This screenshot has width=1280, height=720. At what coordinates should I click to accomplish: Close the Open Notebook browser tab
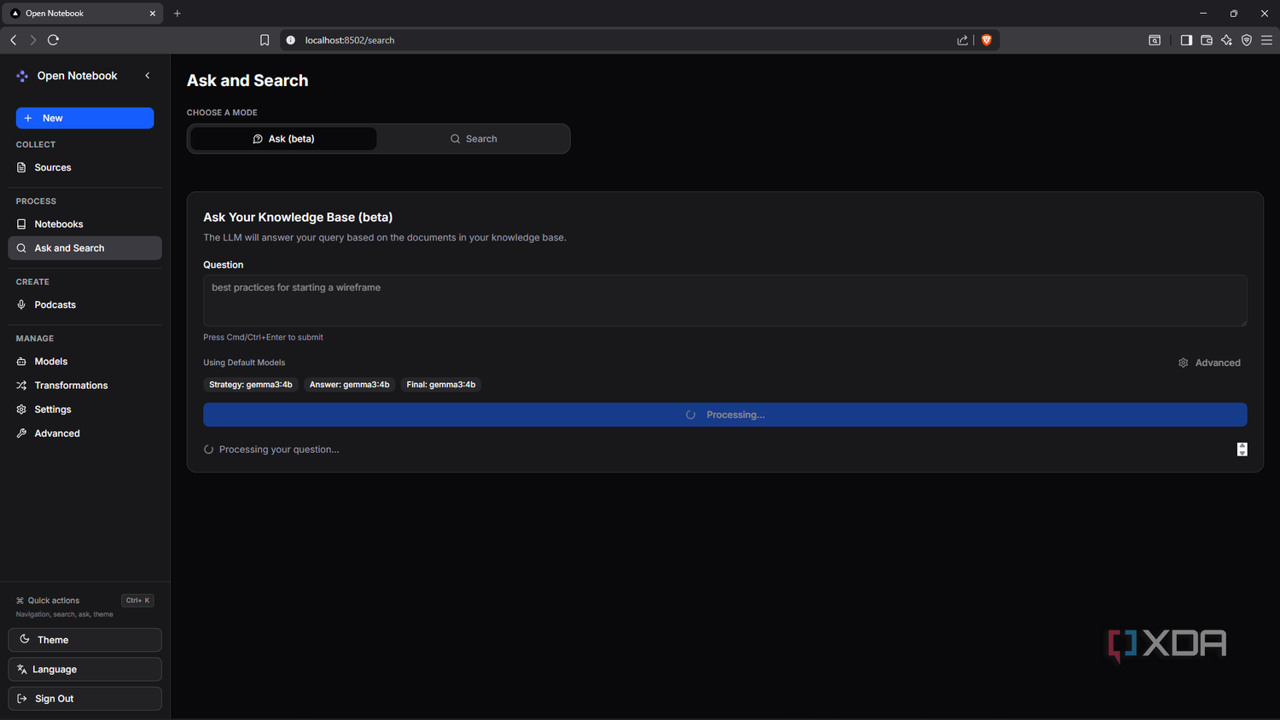coord(153,14)
